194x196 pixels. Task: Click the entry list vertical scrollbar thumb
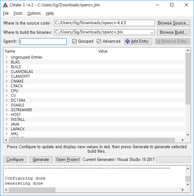[188, 79]
